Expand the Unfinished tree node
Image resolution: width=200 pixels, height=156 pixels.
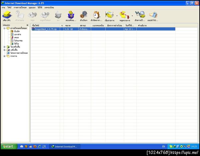4,47
